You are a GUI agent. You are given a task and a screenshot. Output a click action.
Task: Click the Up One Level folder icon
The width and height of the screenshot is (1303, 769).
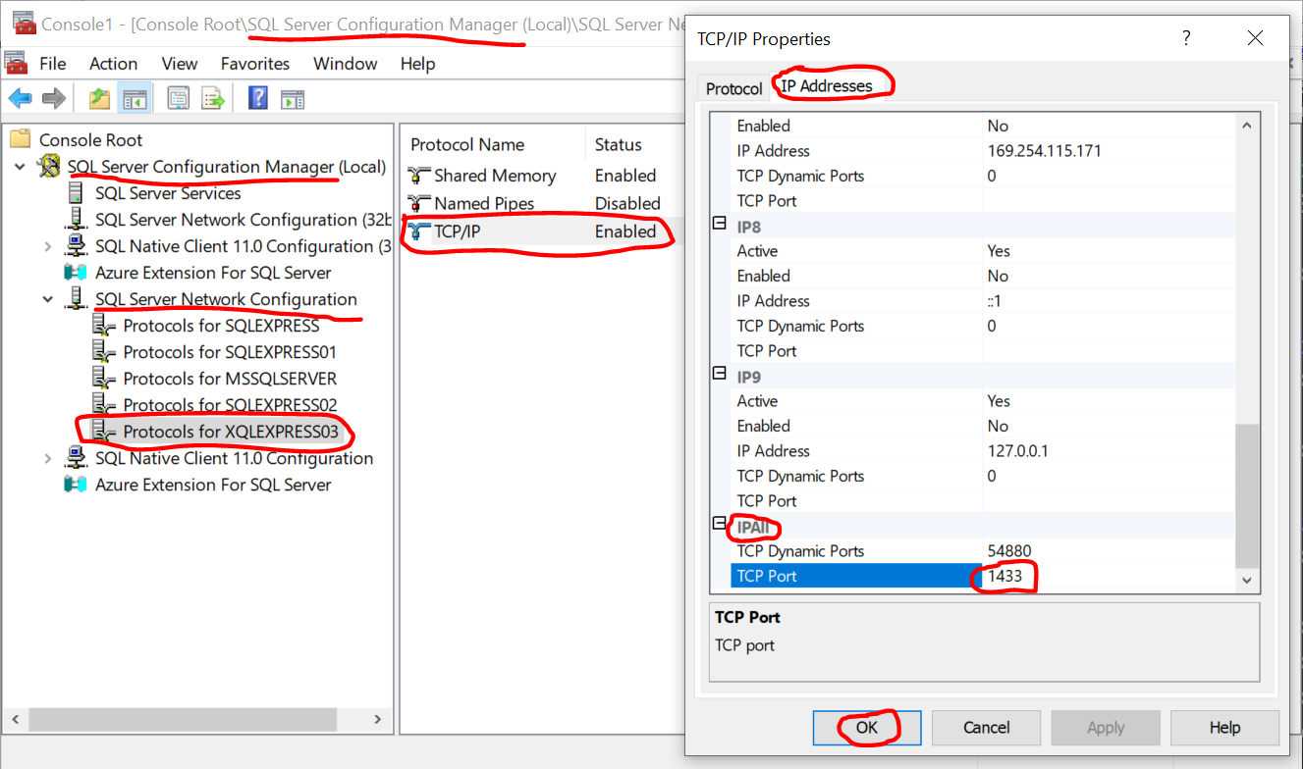tap(99, 98)
